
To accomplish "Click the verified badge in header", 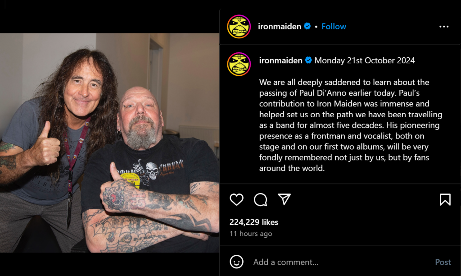I will 307,26.
